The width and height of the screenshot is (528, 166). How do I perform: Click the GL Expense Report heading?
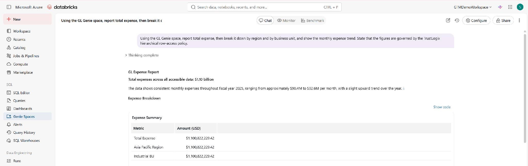coord(143,72)
